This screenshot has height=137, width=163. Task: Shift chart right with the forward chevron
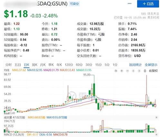pyautogui.click(x=139, y=71)
